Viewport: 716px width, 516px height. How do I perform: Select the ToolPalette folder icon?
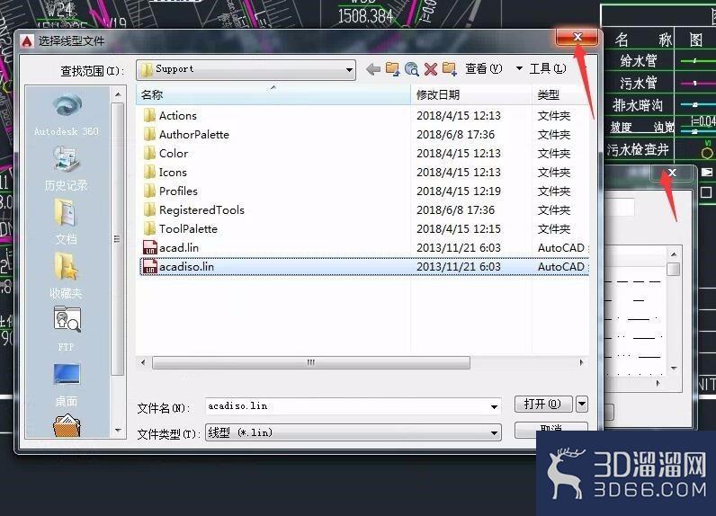click(150, 228)
